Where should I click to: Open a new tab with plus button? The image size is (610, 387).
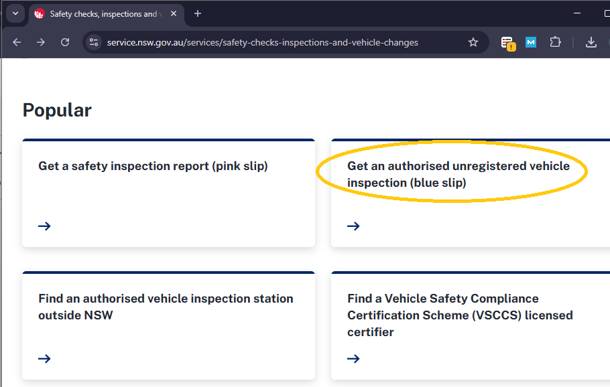pos(197,13)
